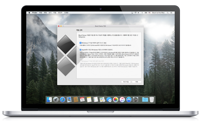Click the dimmed Windows 7 install or remove checkbox
The image size is (201, 123).
point(80,61)
